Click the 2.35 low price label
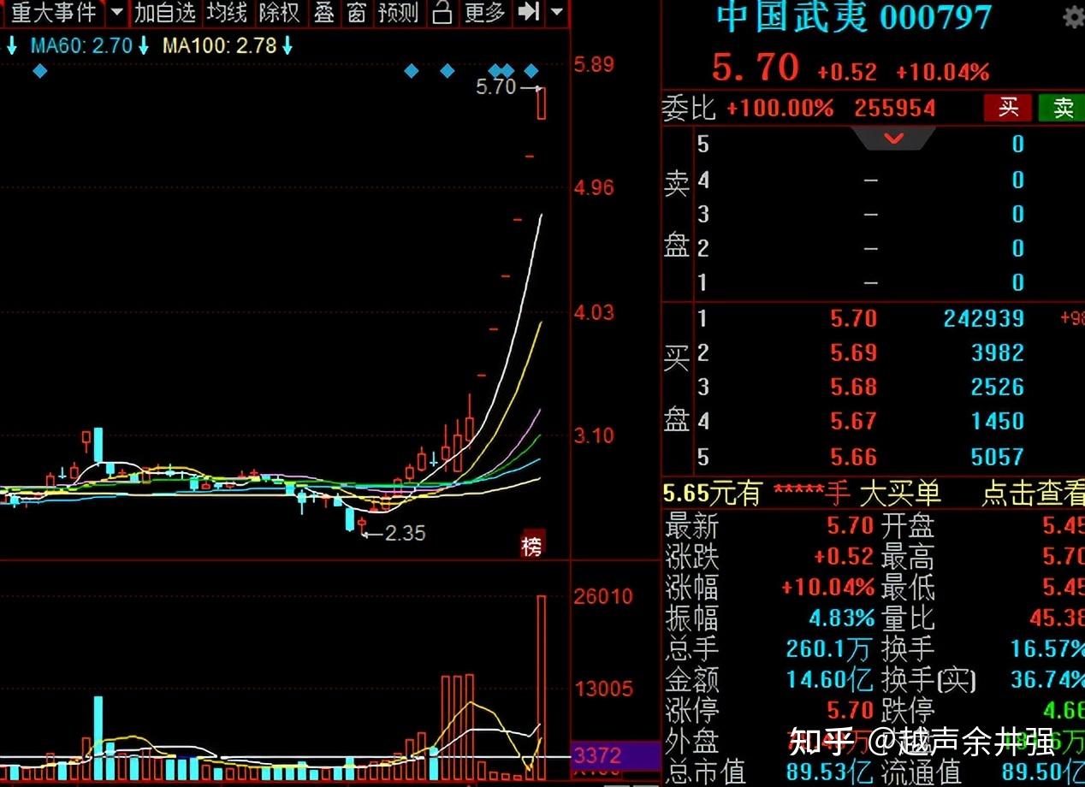This screenshot has height=787, width=1085. 404,534
